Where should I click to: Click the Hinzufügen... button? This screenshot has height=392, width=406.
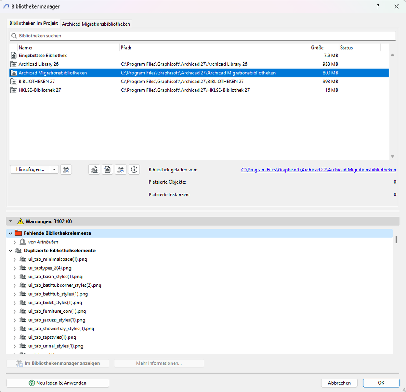pos(30,169)
